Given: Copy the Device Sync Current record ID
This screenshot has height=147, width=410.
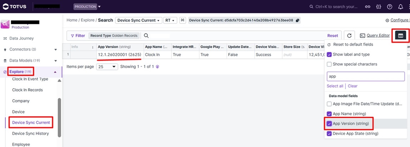Looking at the screenshot, I should (297, 20).
